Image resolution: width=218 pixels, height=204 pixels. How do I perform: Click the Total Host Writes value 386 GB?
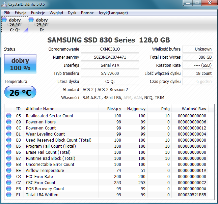click(x=198, y=57)
